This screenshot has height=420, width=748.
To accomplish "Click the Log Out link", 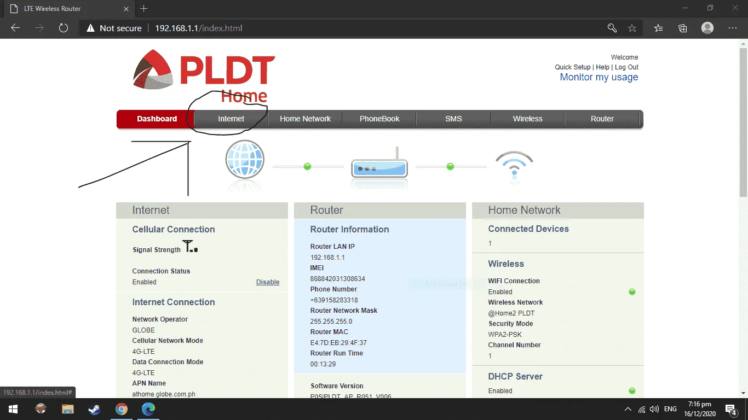I will pos(626,67).
